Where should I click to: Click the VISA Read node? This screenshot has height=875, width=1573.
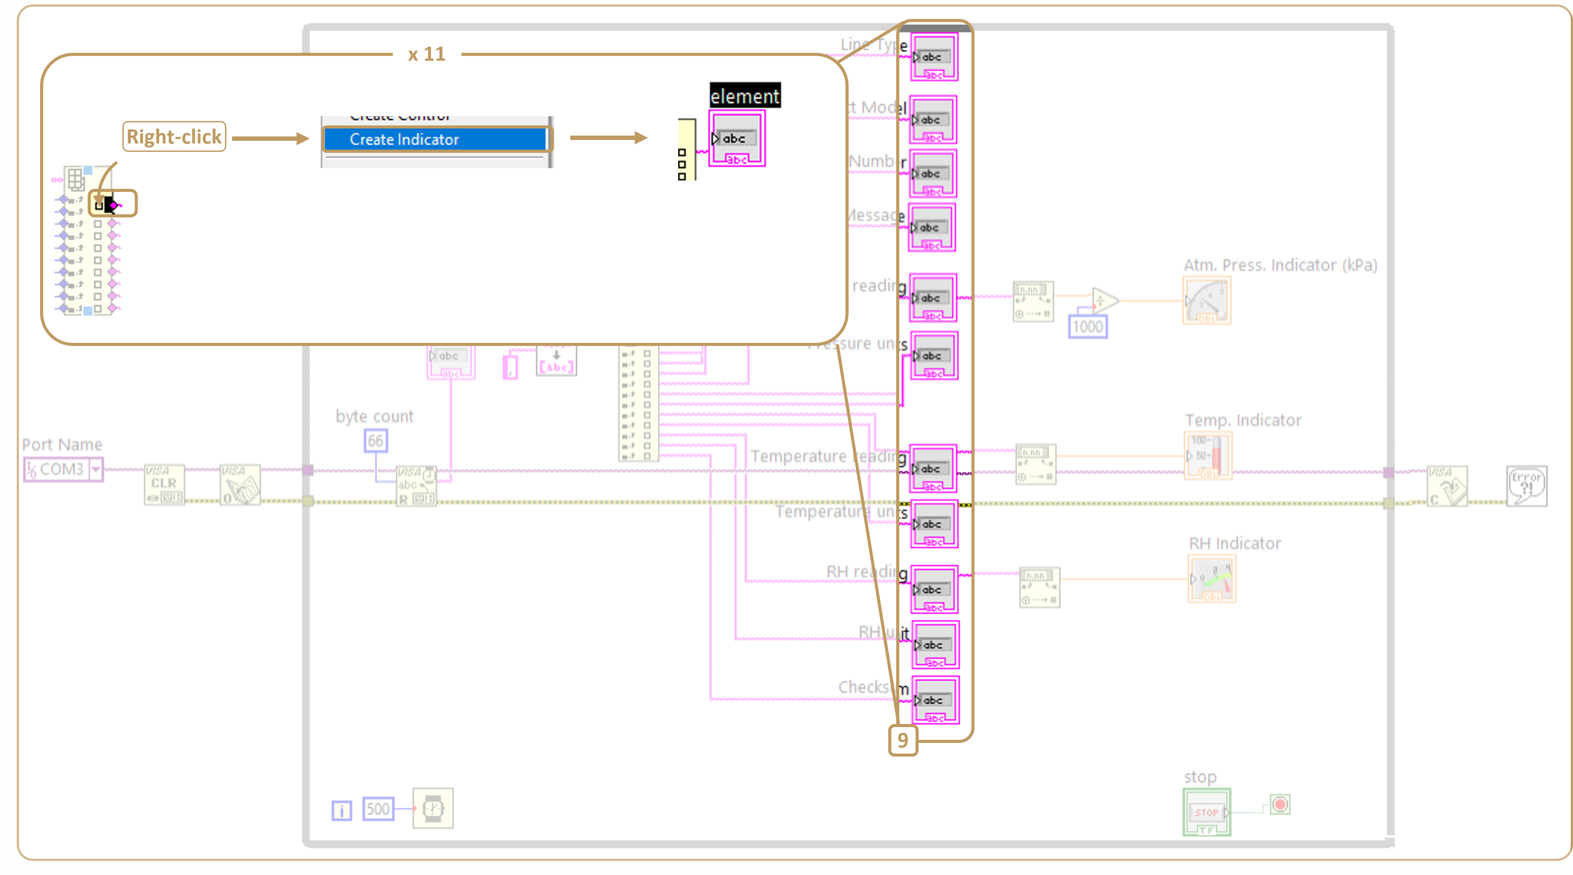click(x=417, y=486)
